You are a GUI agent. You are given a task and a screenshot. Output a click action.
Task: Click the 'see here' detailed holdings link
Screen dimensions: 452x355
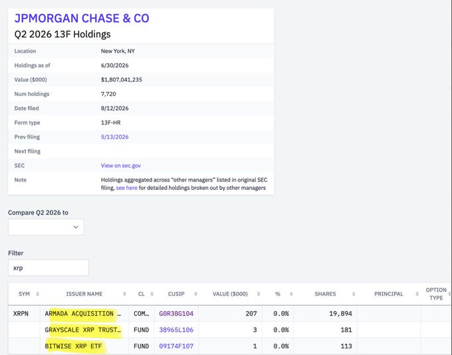click(126, 188)
